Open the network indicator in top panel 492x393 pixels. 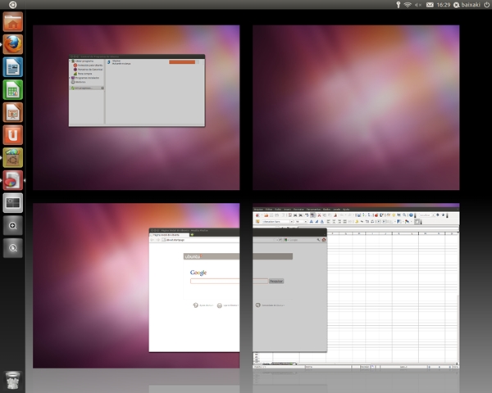pos(408,5)
